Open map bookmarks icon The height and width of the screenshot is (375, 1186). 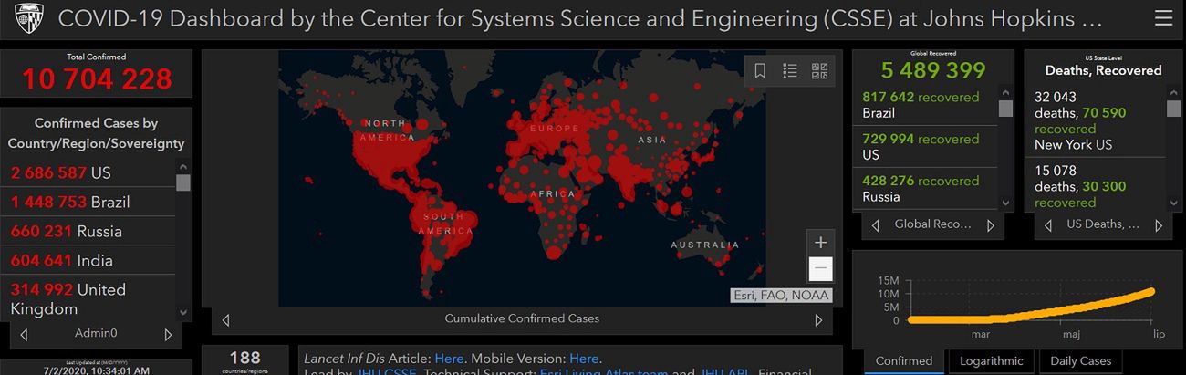[760, 71]
